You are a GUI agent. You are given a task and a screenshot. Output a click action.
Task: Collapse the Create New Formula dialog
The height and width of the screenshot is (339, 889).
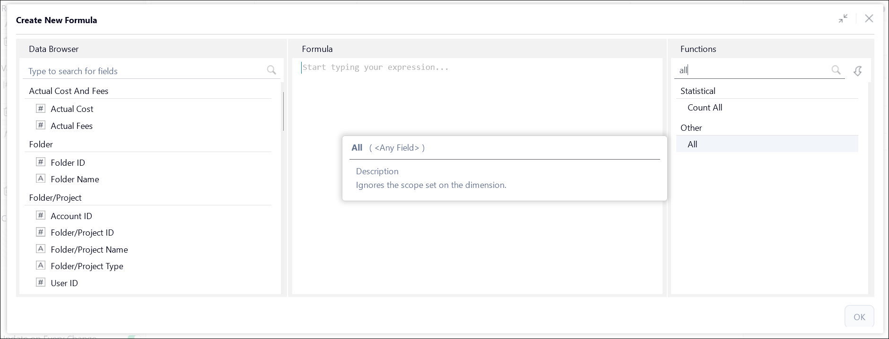pos(843,19)
